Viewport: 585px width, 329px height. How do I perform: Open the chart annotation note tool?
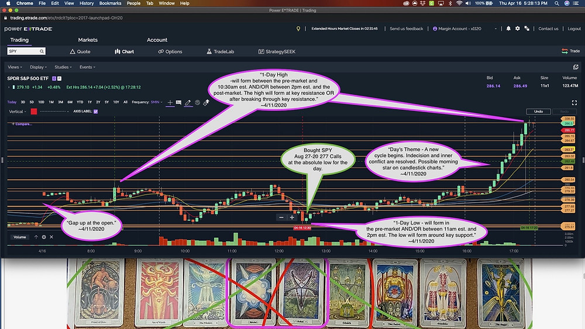178,102
